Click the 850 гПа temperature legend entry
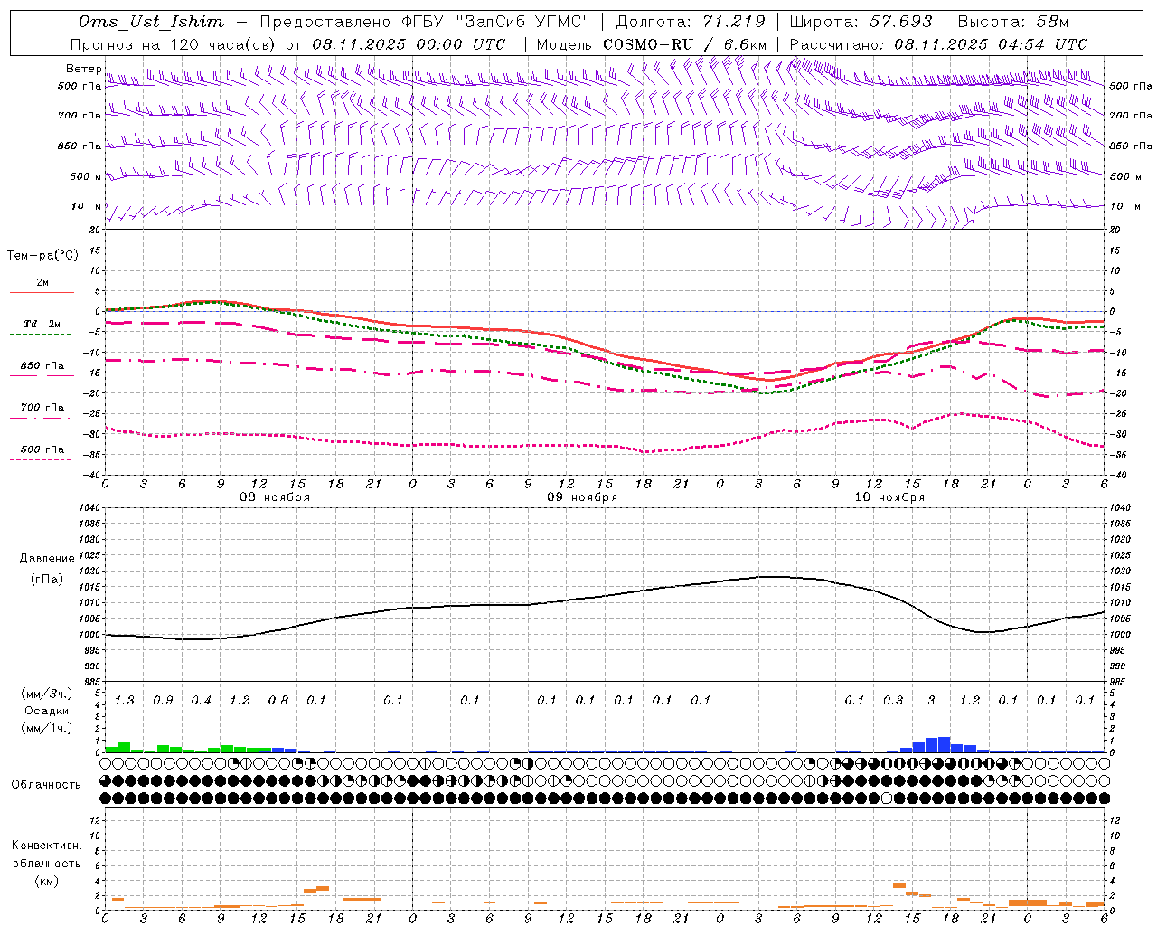The height and width of the screenshot is (926, 1157). pyautogui.click(x=42, y=366)
